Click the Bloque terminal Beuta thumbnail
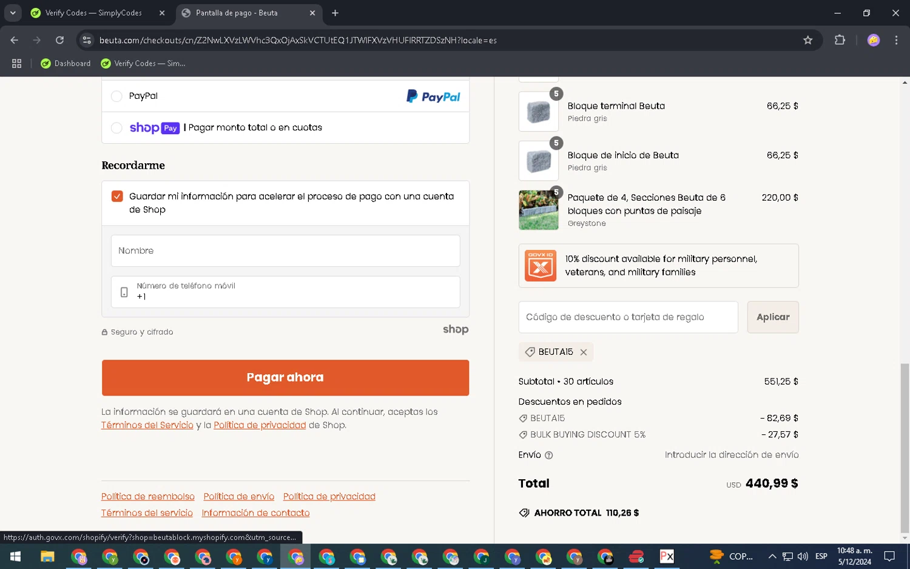Viewport: 910px width, 569px height. (539, 112)
